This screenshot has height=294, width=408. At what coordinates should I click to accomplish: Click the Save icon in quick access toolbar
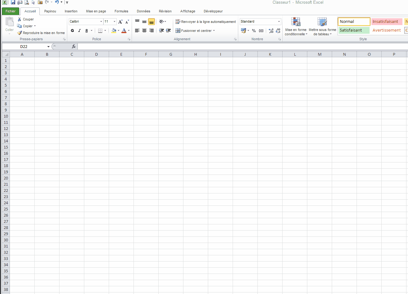point(13,2)
